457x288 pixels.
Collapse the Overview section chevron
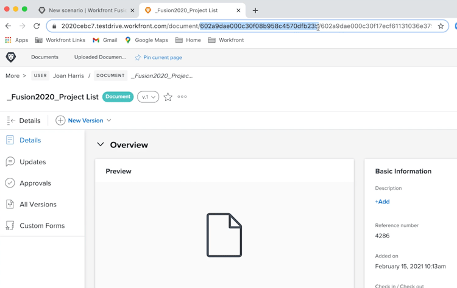pos(101,144)
